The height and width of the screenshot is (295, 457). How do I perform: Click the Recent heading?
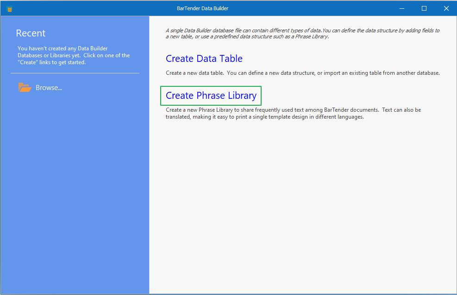click(x=31, y=33)
